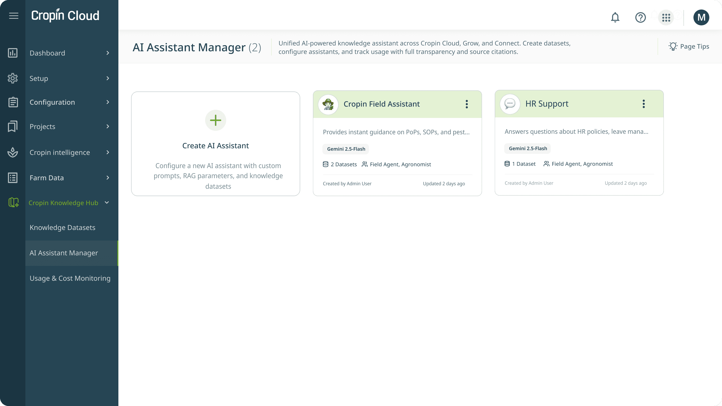Click the Cropin Field Assistant farmer avatar
The width and height of the screenshot is (722, 406).
(x=328, y=104)
